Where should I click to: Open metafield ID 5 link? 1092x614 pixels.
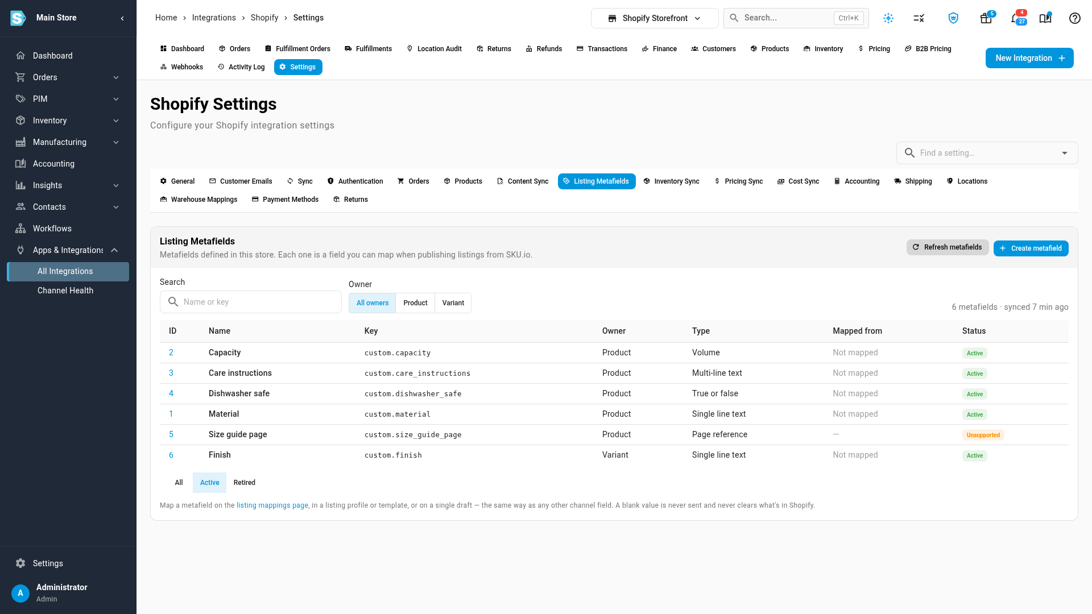[171, 434]
